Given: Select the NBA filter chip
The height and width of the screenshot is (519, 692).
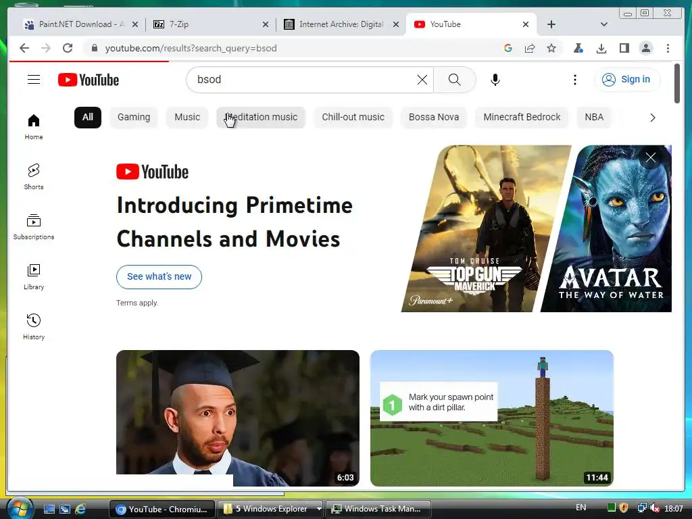Looking at the screenshot, I should point(594,118).
